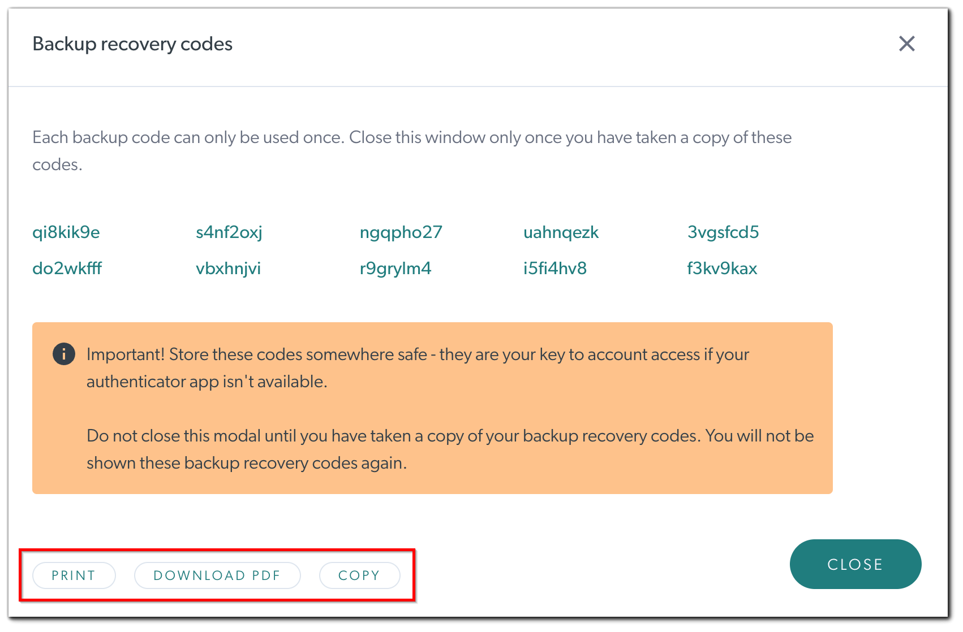Close the dialog with the CLOSE button
The width and height of the screenshot is (963, 632).
855,564
